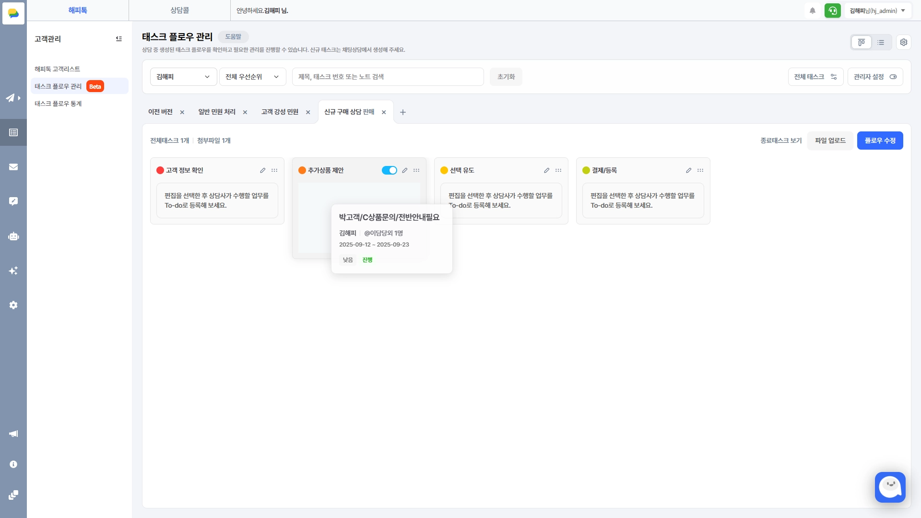
Task: Expand the 김해피 assignee dropdown
Action: pos(183,77)
